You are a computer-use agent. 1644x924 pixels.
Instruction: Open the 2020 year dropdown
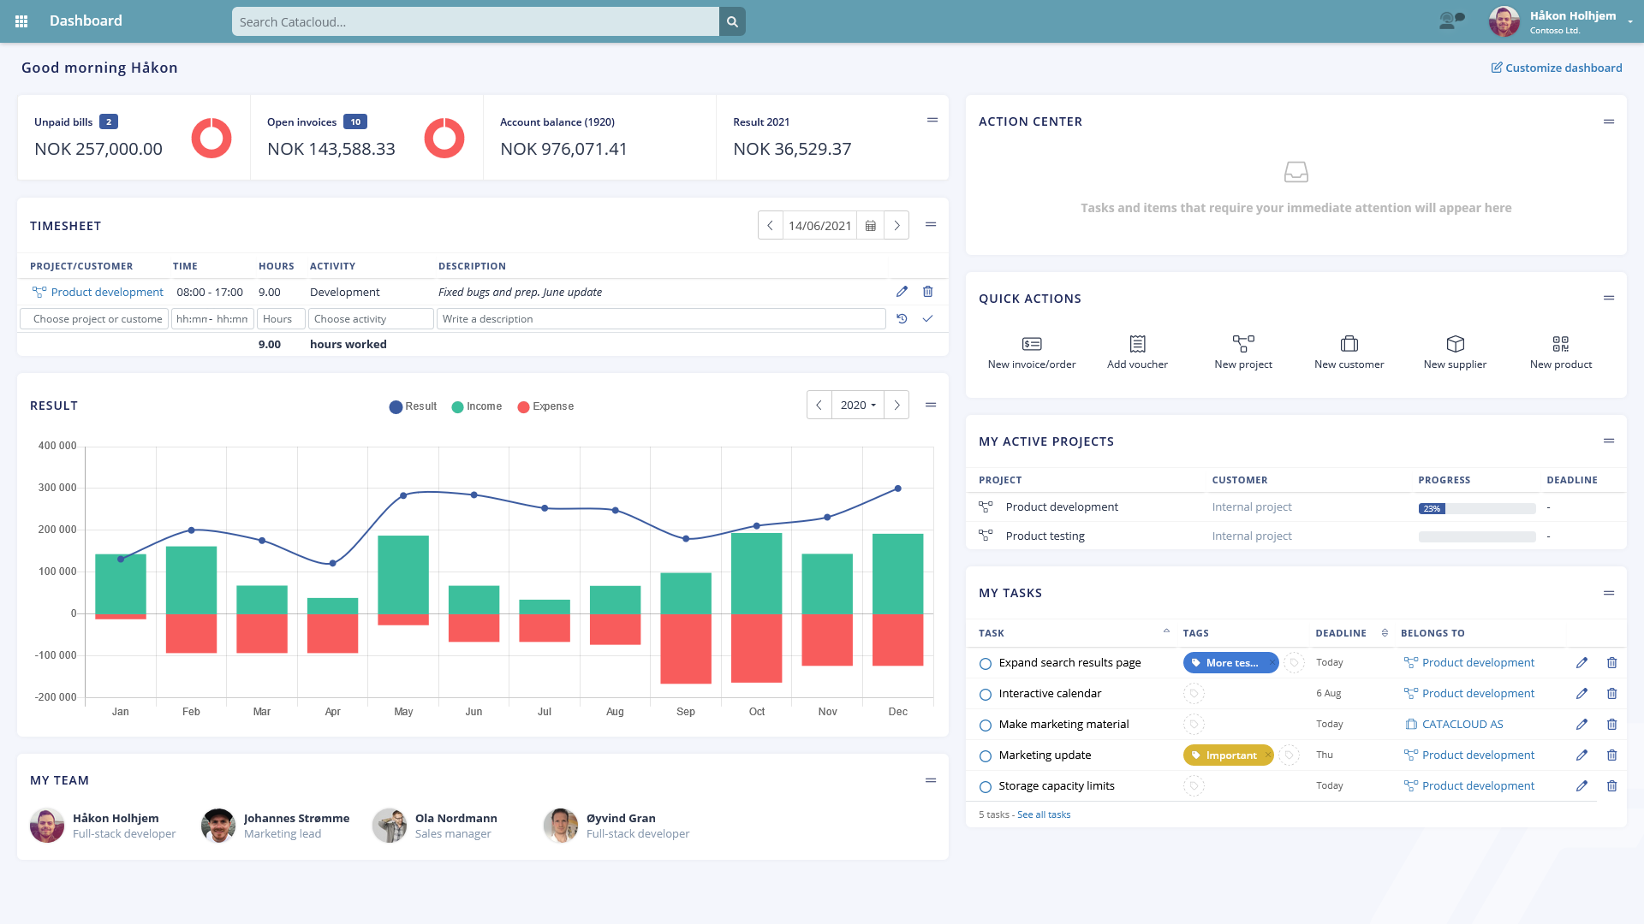[x=857, y=406]
